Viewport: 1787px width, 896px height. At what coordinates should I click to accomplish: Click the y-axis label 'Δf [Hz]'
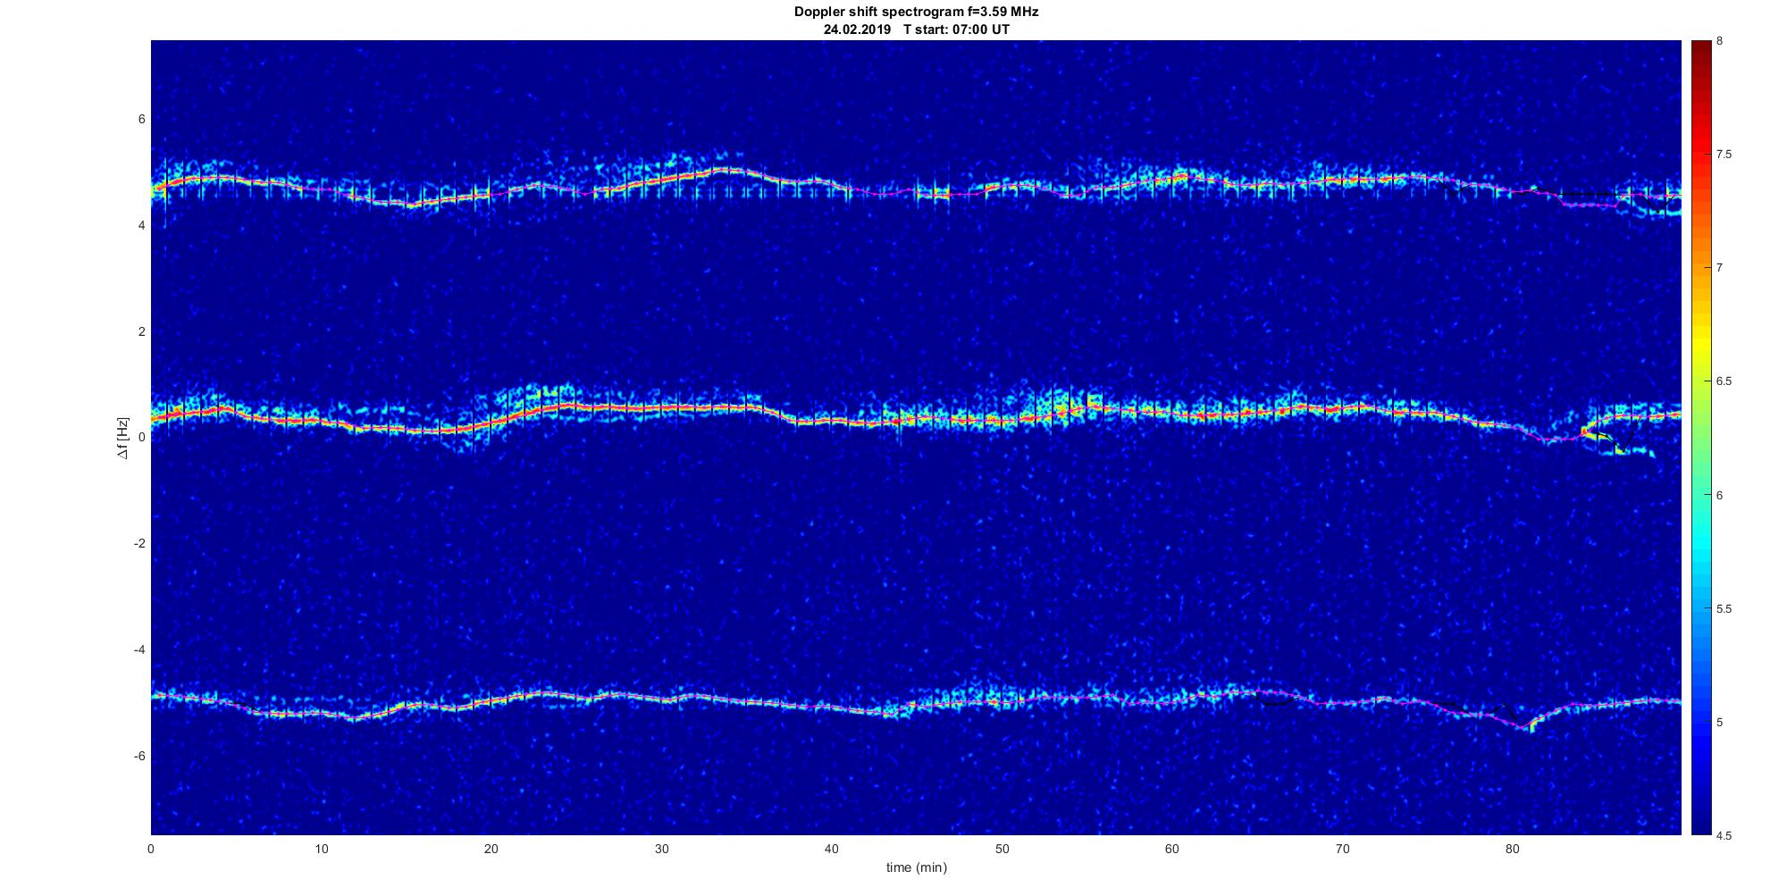coord(123,438)
